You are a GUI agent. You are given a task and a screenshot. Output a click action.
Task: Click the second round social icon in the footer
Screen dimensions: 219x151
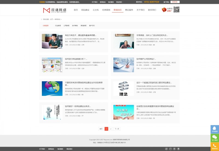click(x=170, y=149)
